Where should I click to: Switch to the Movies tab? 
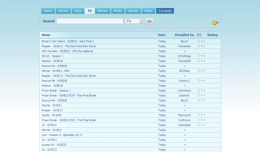103,11
